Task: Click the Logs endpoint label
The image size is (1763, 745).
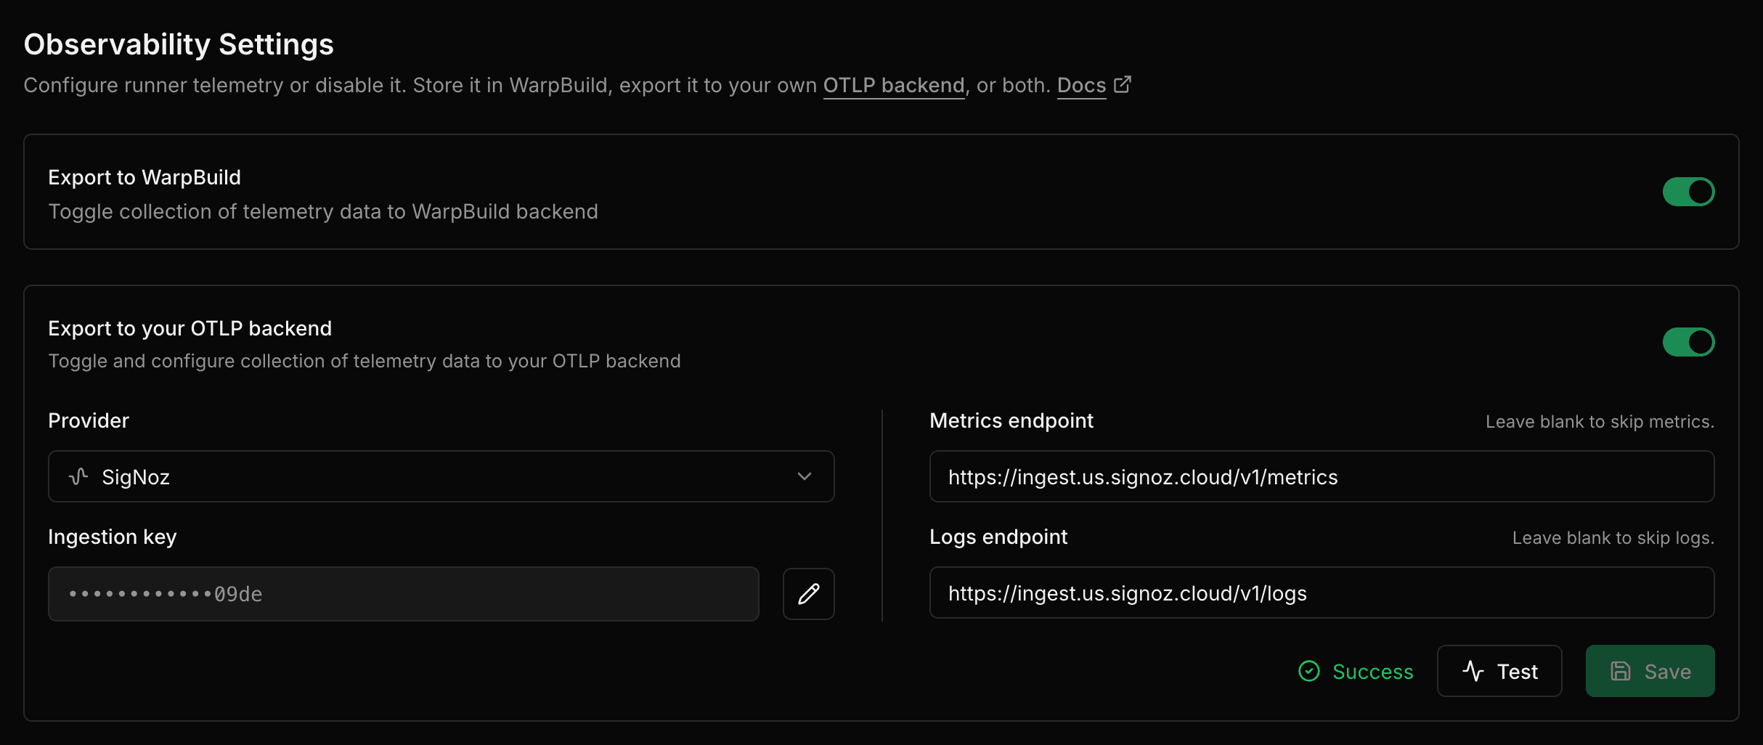Action: pyautogui.click(x=998, y=537)
